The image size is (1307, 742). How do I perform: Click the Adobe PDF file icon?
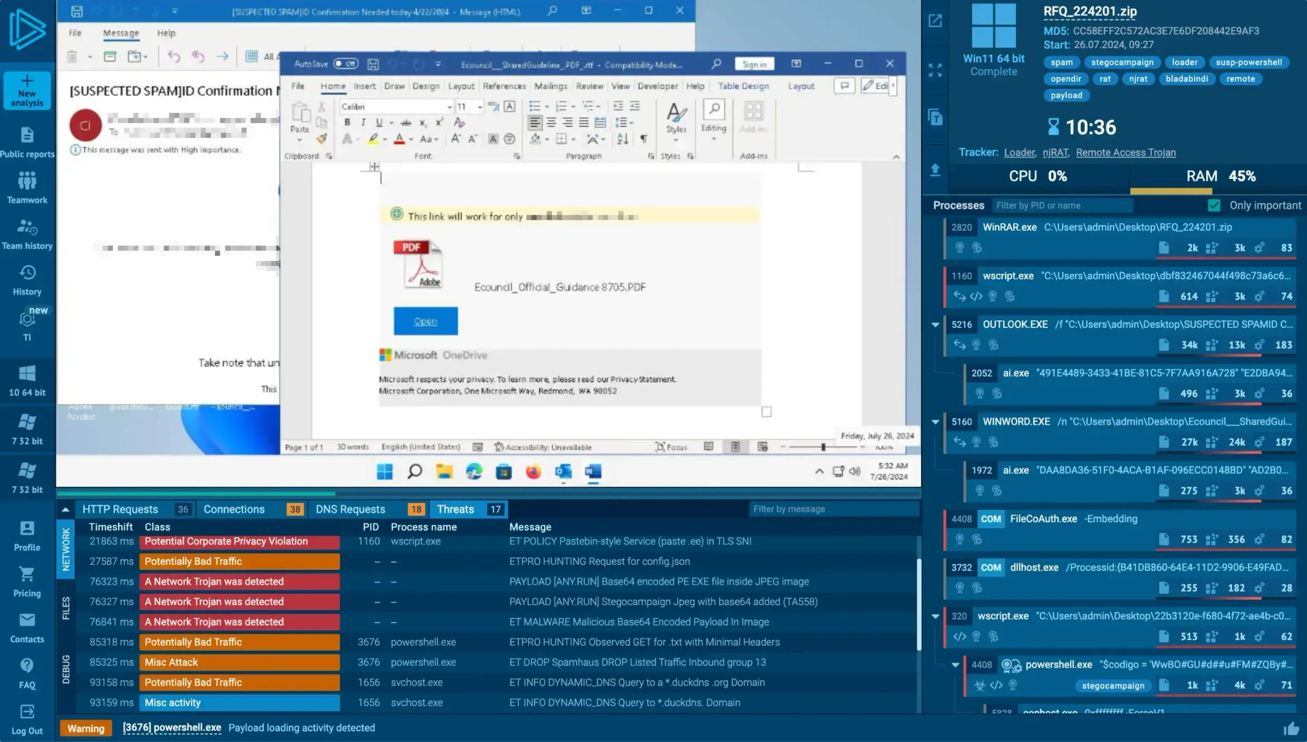click(417, 264)
